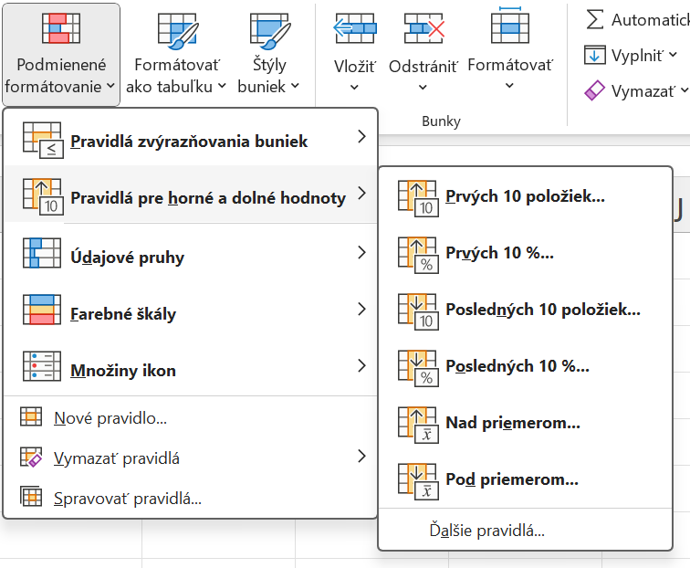Expand the Údajové pruhy submenu arrow
The width and height of the screenshot is (690, 568).
click(361, 252)
